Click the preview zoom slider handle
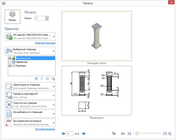176x140 pixels. [x=137, y=133]
